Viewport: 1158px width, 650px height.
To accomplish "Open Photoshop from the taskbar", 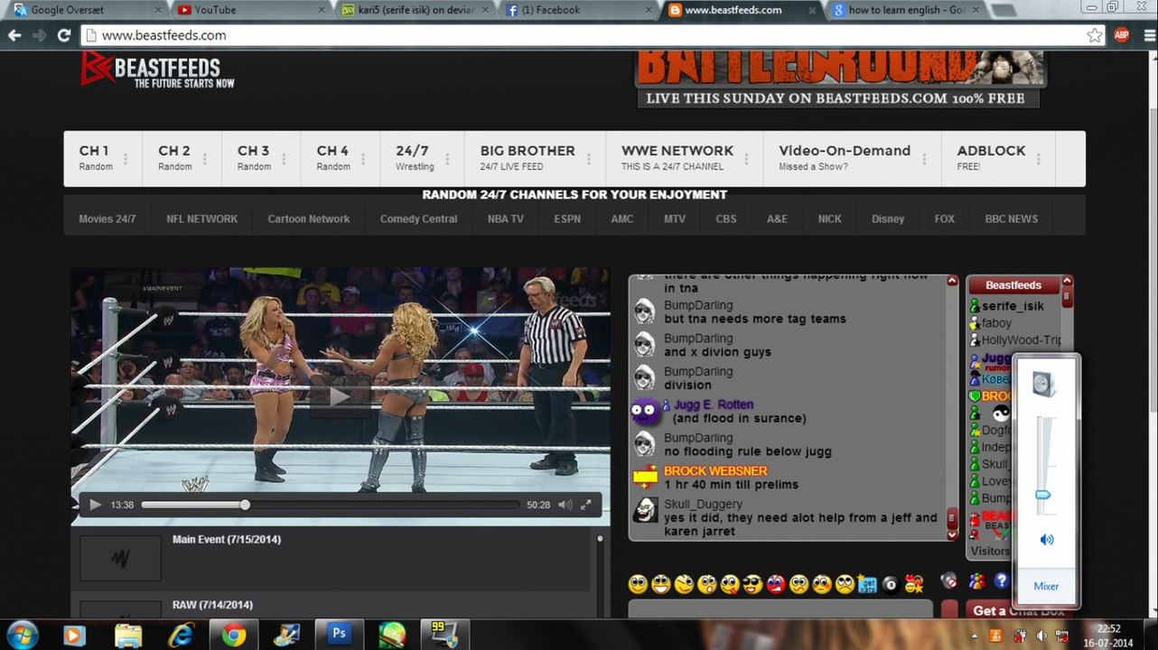I will click(339, 635).
